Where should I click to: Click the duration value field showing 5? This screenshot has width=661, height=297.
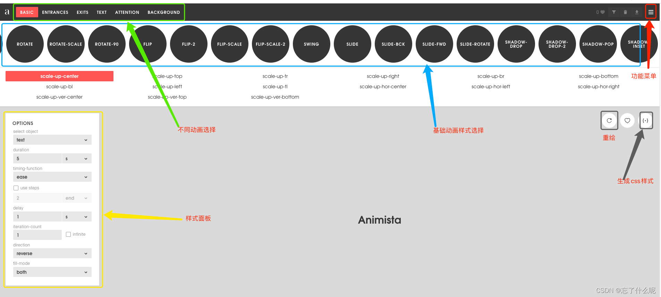coord(37,159)
